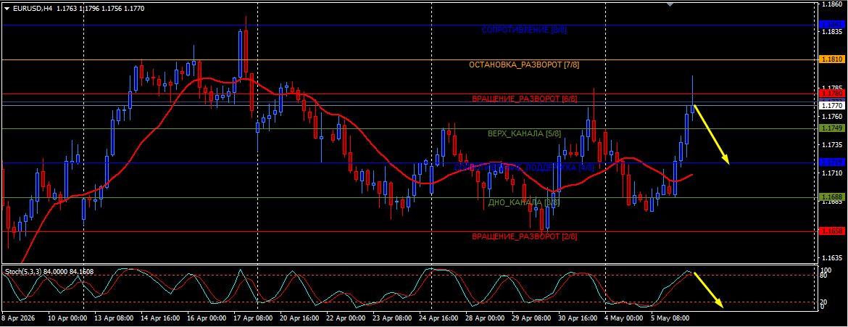Click the 30 Apr 16:00 time label

pyautogui.click(x=578, y=319)
